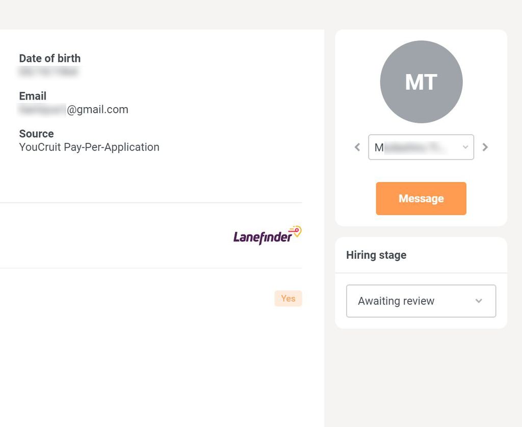Go to the next candidate arrow

(485, 147)
